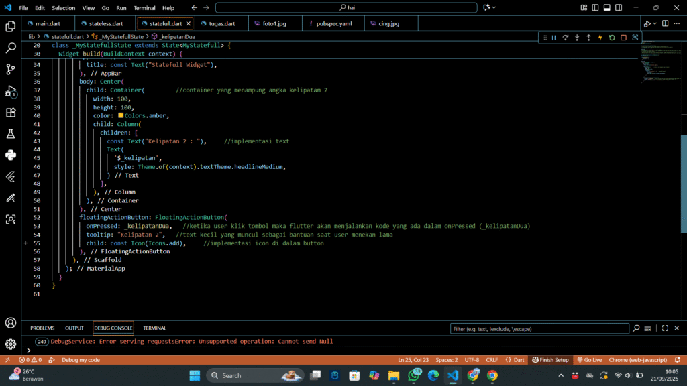
Task: Click Colors.amber color swatch in code
Action: tap(121, 116)
